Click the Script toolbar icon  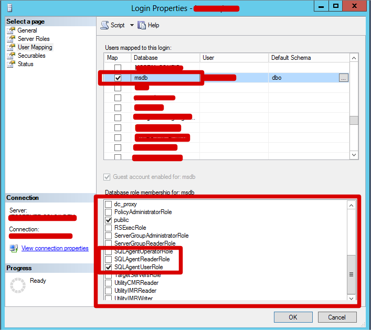click(104, 25)
